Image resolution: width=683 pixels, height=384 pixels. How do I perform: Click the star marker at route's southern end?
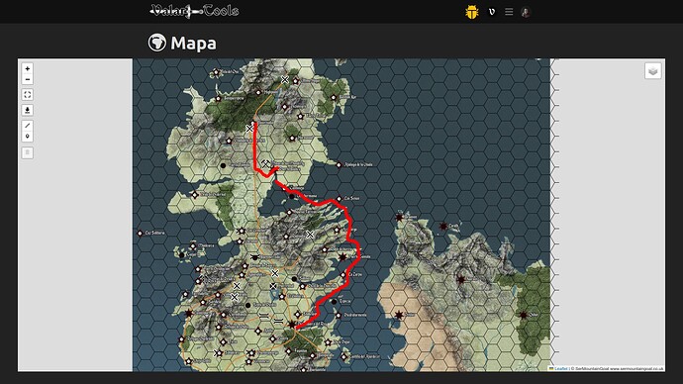292,325
